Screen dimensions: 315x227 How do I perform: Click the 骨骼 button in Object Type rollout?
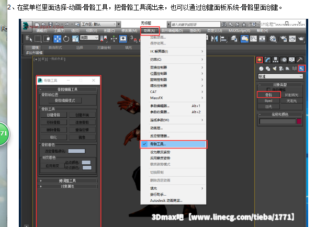[268, 95]
